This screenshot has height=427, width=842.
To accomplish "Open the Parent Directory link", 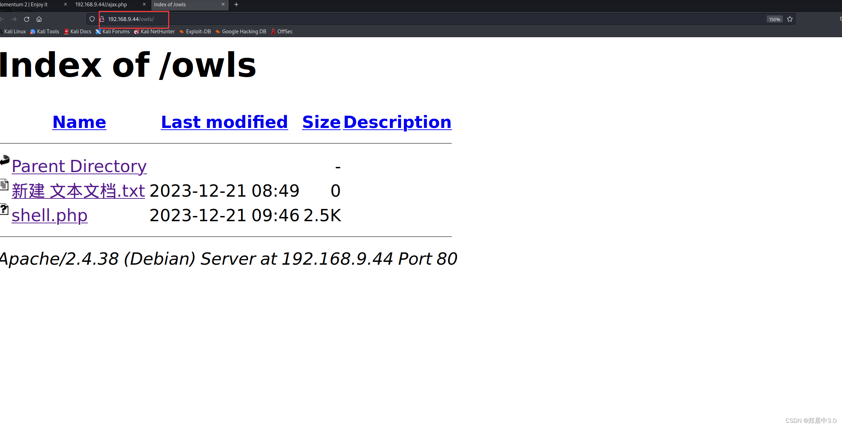I will click(x=78, y=165).
